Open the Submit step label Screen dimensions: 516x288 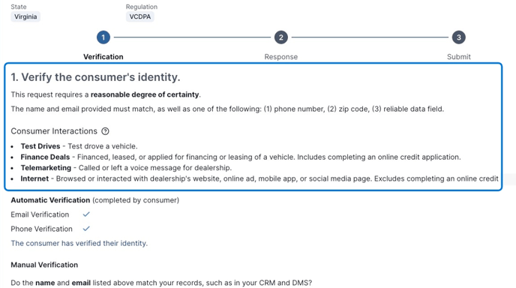point(459,56)
